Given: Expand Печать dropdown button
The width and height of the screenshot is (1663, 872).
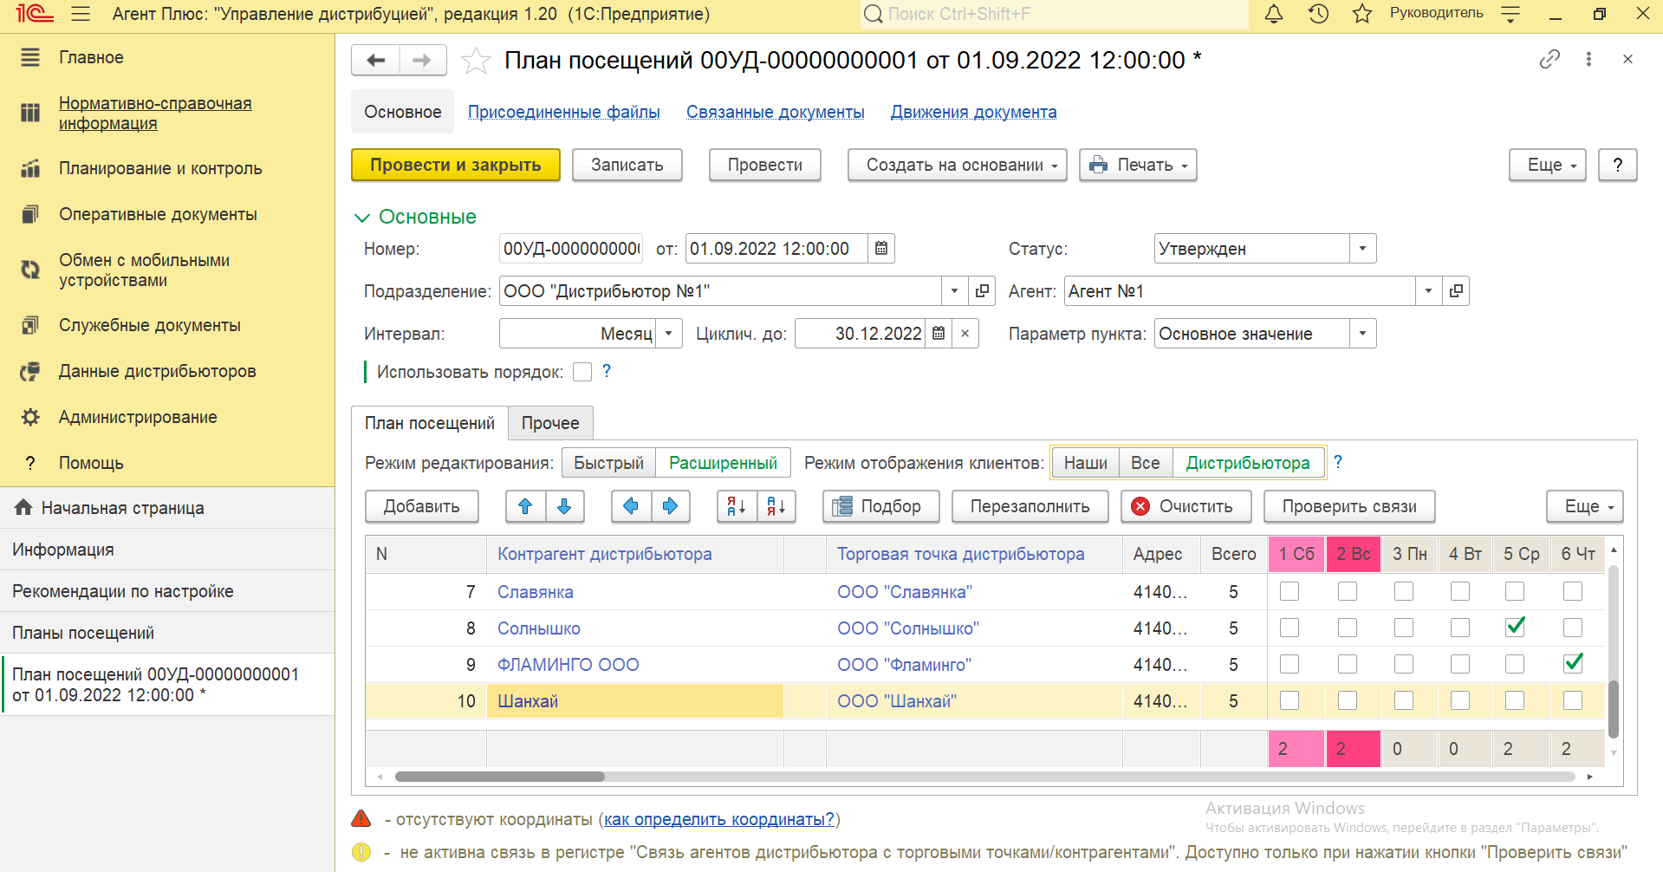Looking at the screenshot, I should pyautogui.click(x=1138, y=165).
